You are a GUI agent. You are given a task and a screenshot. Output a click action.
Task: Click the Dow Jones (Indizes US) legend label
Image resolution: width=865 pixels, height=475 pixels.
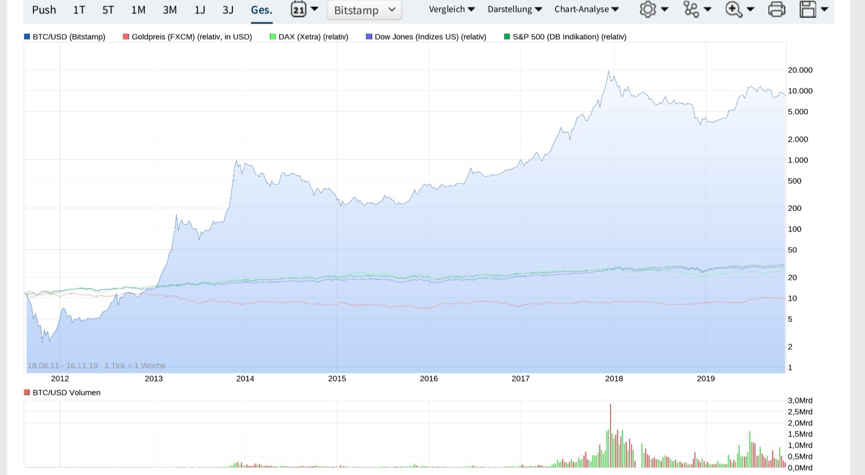pos(430,36)
